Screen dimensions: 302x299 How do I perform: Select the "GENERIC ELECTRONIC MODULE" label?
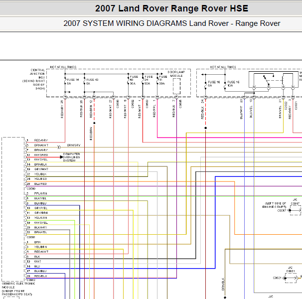coord(18,286)
